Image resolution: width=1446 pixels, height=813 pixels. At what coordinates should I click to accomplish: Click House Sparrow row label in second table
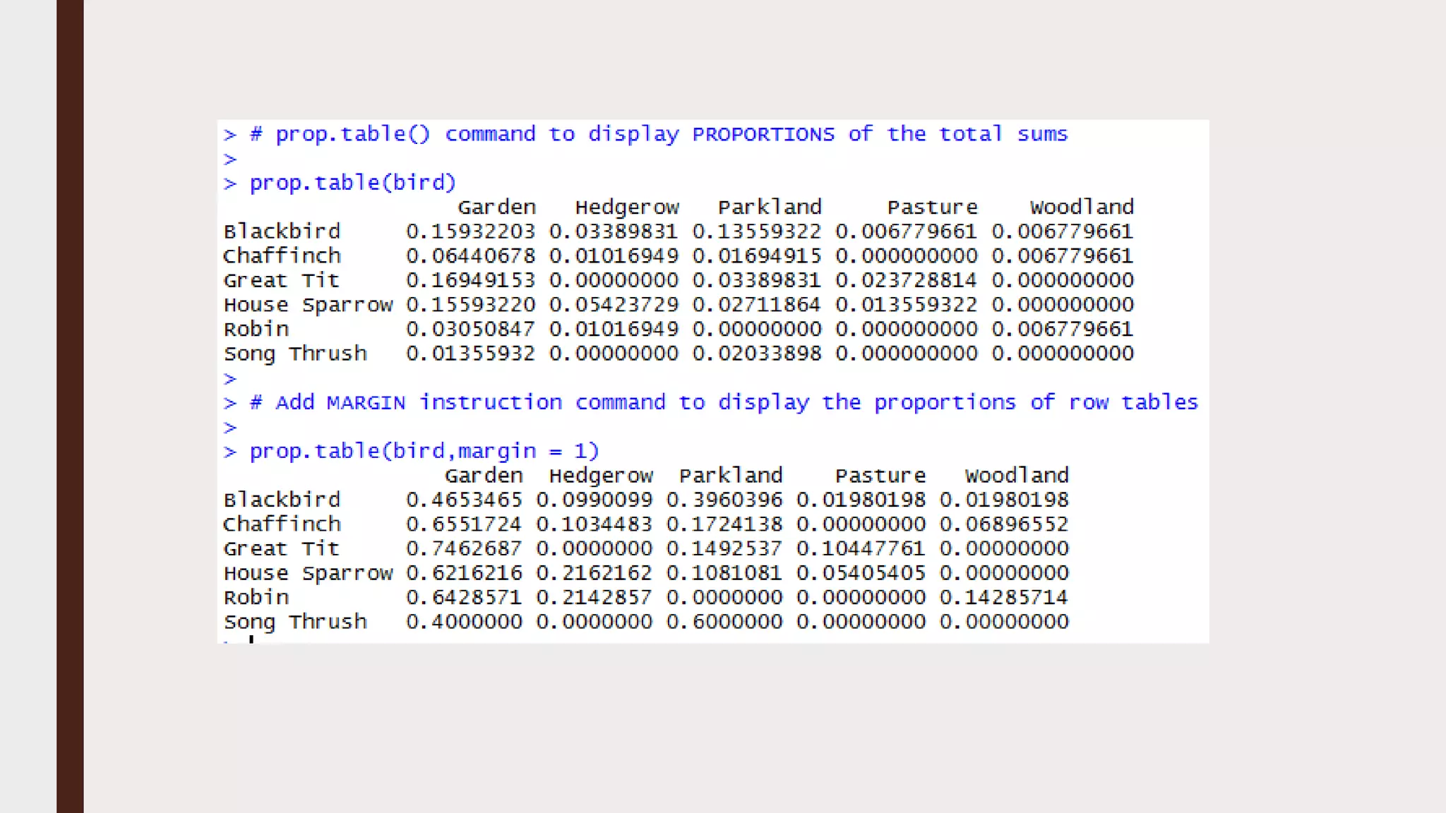point(308,573)
